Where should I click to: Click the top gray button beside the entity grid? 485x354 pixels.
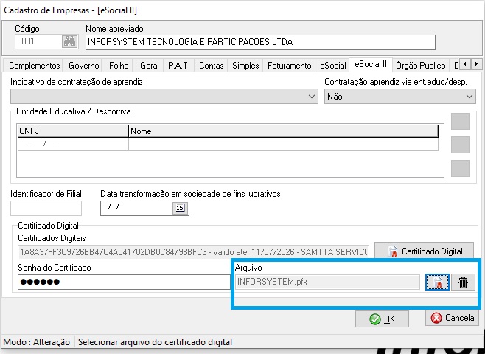point(460,122)
